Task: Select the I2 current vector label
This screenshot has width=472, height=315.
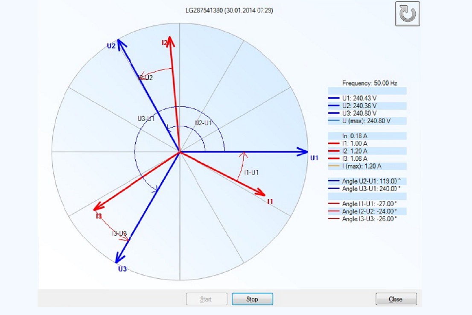Action: click(x=164, y=42)
